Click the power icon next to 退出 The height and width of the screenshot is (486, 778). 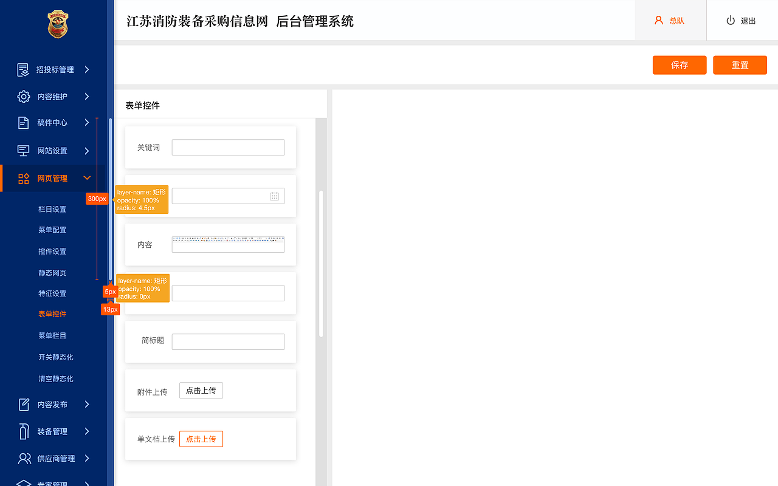click(x=731, y=20)
